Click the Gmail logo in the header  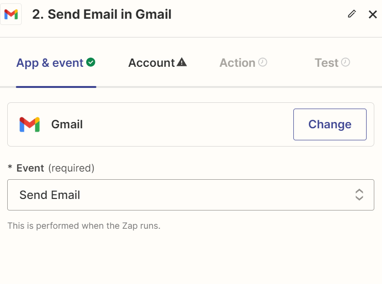click(x=11, y=14)
